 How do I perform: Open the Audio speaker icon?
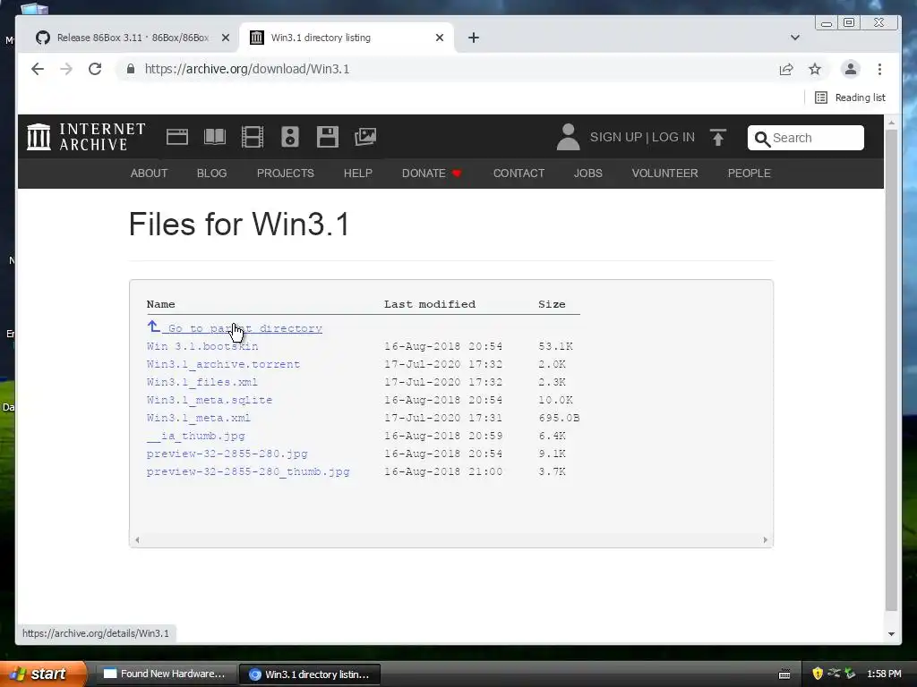(290, 137)
